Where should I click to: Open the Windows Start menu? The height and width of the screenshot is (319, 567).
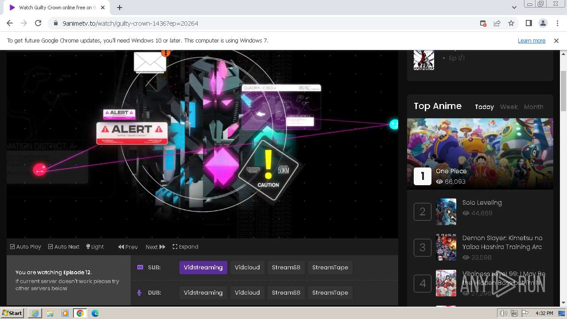pos(12,313)
